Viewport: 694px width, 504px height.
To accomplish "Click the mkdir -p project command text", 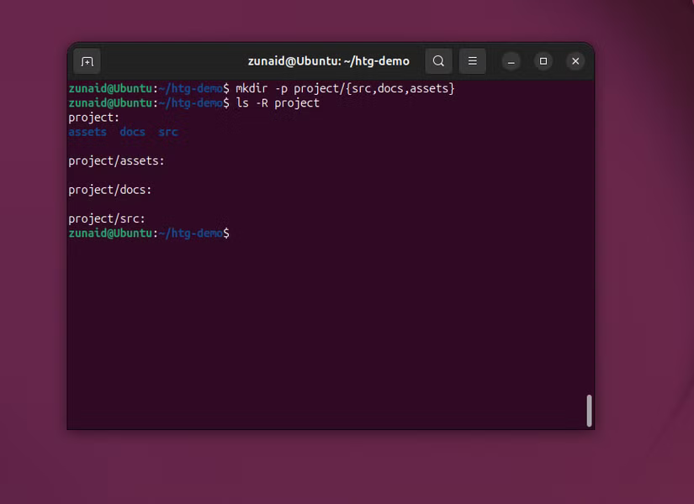I will tap(345, 88).
